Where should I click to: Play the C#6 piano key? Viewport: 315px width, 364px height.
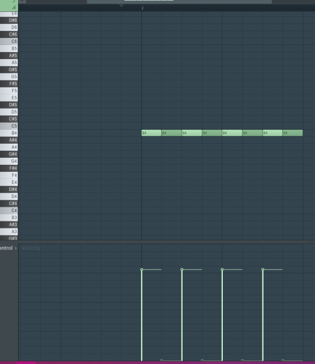tap(9, 34)
